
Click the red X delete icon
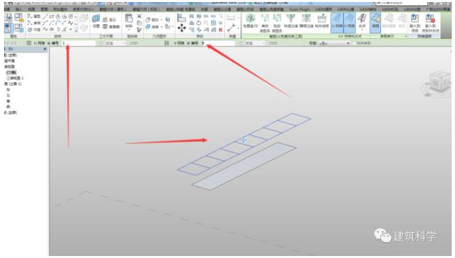[220, 30]
